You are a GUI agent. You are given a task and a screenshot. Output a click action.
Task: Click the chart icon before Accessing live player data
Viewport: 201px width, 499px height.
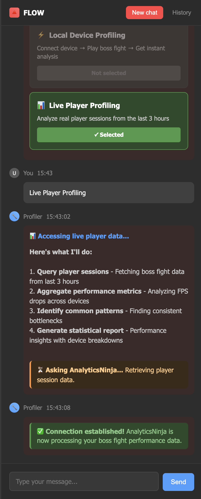[x=32, y=236]
